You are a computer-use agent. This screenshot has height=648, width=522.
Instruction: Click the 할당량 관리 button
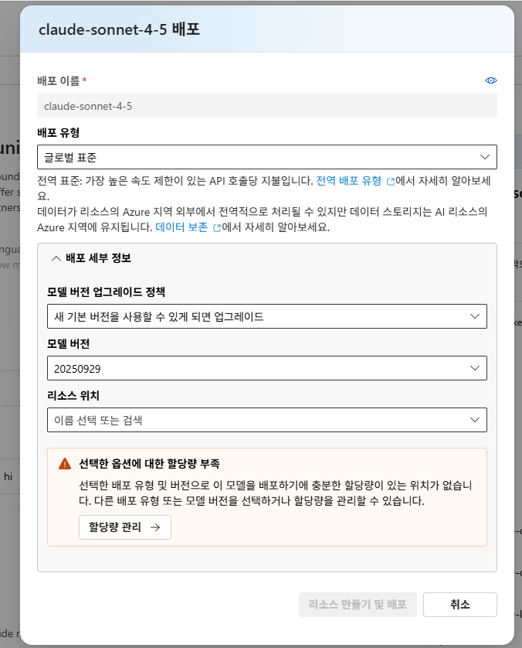[125, 527]
